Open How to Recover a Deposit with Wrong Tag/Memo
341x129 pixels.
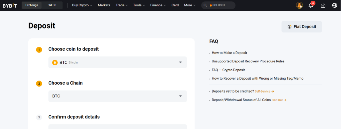click(x=257, y=78)
